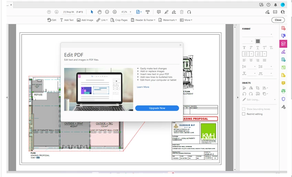Open Export PDF tool in right rail

(283, 36)
